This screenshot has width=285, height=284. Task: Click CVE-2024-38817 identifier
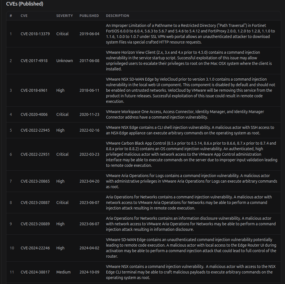coord(35,272)
